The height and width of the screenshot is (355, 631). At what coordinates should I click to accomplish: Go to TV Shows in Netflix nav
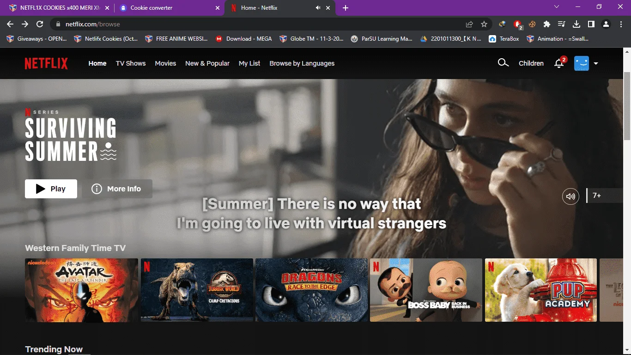point(131,63)
